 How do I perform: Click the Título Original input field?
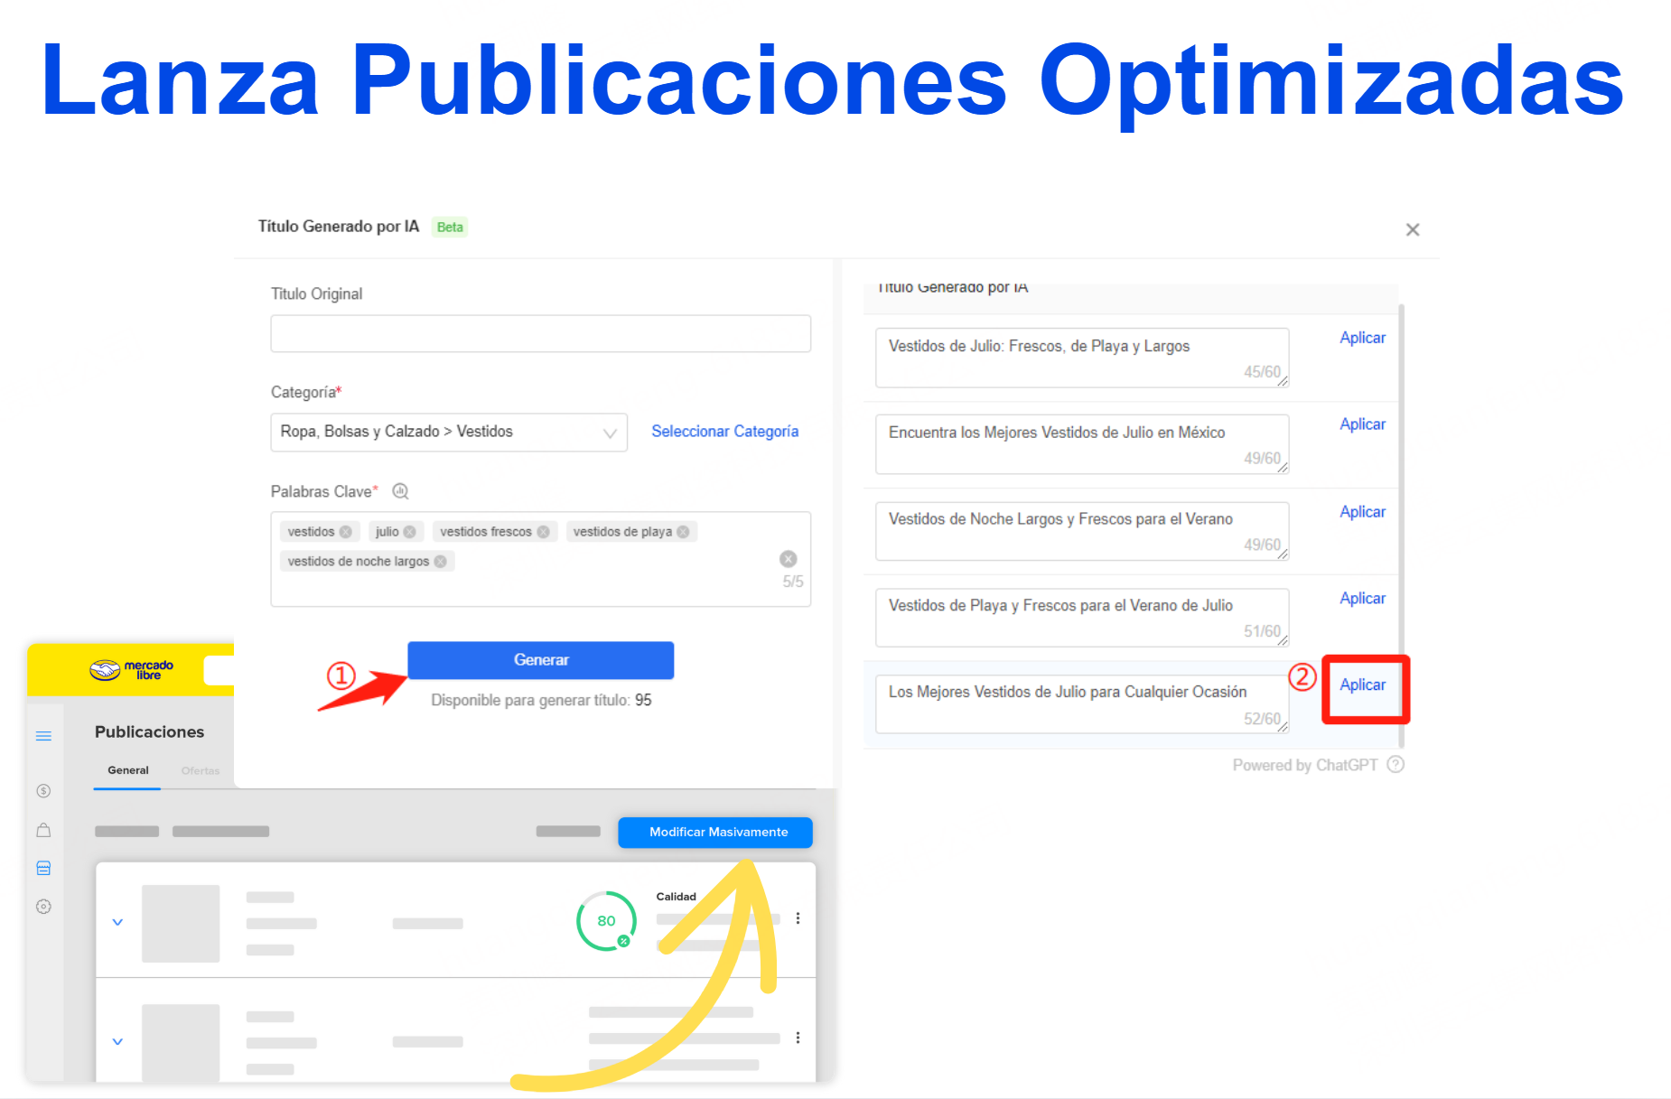point(540,333)
